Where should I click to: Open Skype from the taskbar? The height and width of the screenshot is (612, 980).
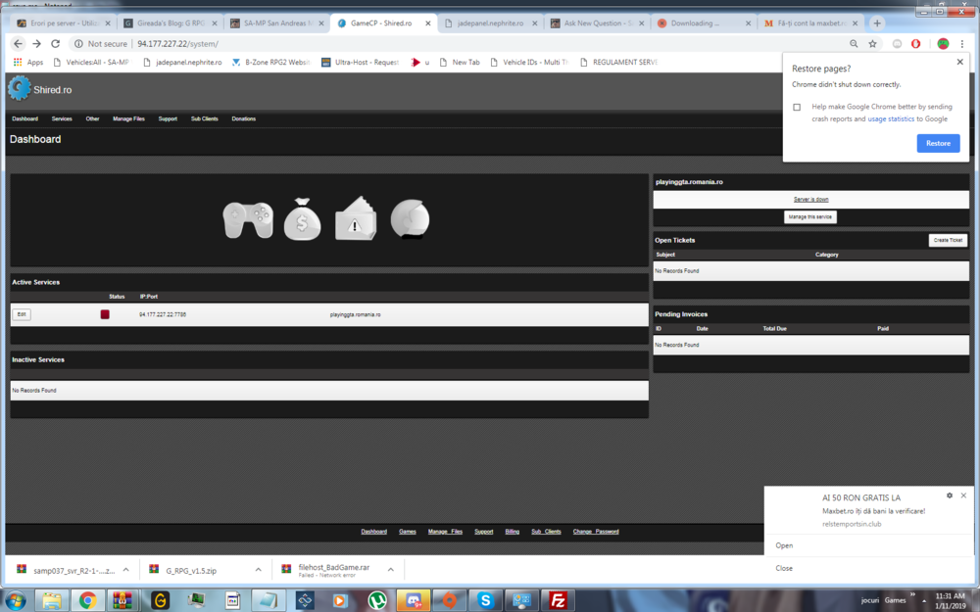pyautogui.click(x=486, y=601)
